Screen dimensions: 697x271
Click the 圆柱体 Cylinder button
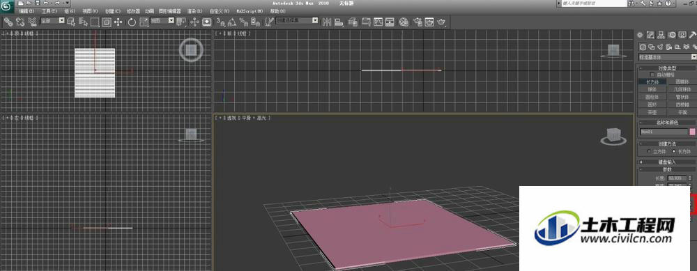652,97
